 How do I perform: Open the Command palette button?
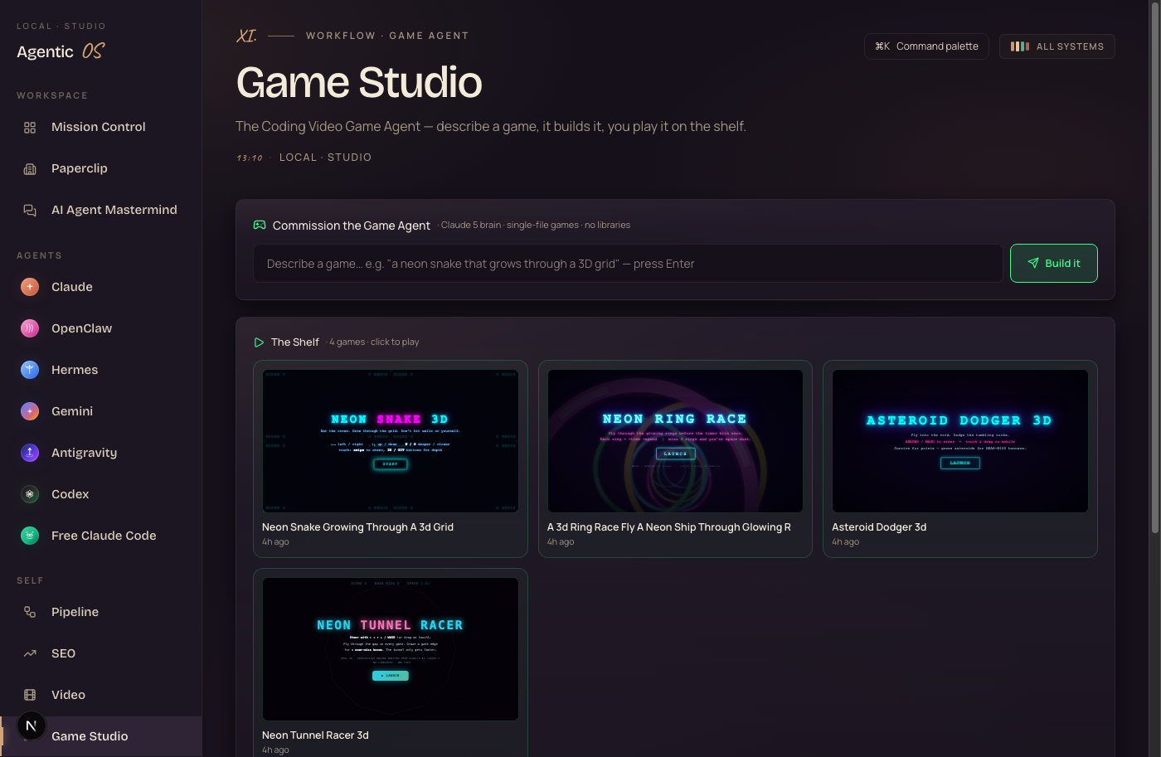click(x=927, y=46)
